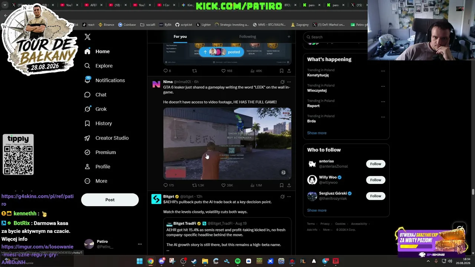Open the Lighter bookmark
475x267 pixels.
pos(203,25)
